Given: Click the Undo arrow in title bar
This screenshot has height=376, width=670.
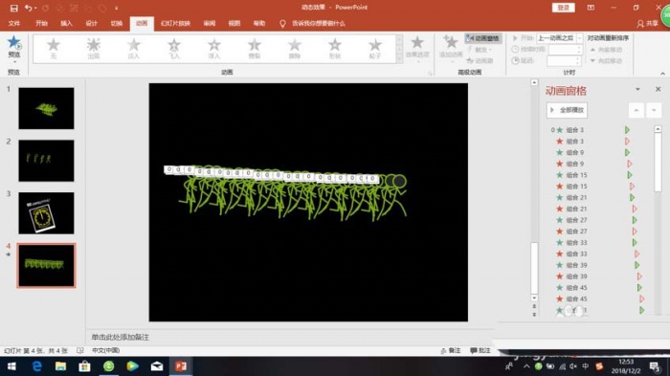Looking at the screenshot, I should 28,8.
